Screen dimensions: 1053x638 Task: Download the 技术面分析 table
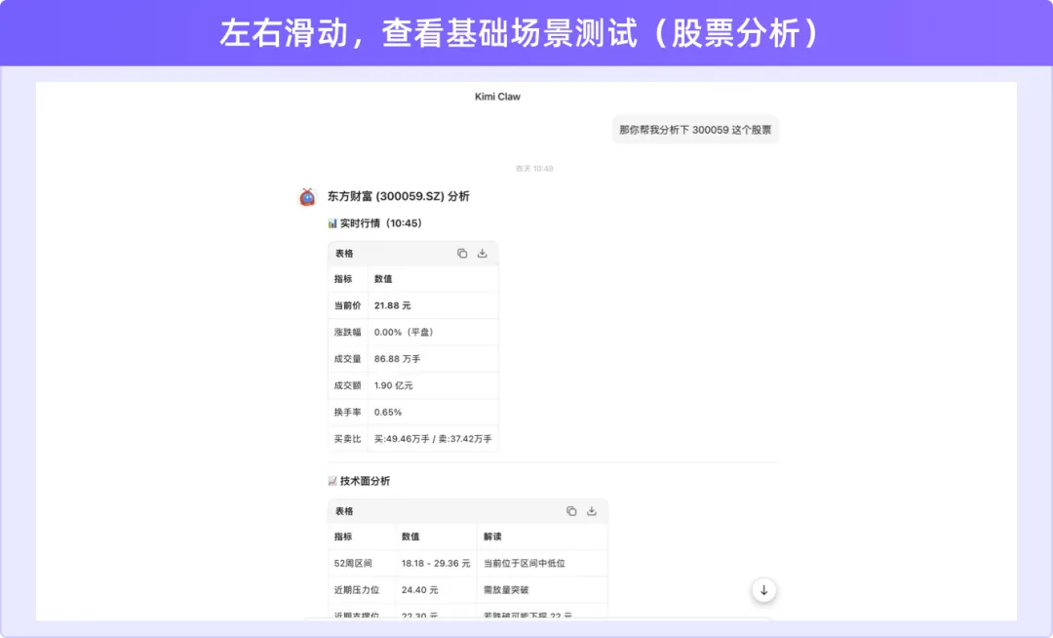coord(592,511)
